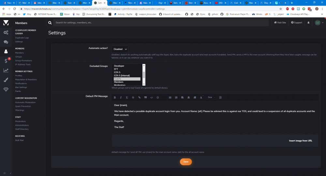Toggle strikethrough formatting in the editor
The width and height of the screenshot is (326, 176).
click(x=133, y=97)
